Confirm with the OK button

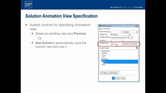click(113, 78)
